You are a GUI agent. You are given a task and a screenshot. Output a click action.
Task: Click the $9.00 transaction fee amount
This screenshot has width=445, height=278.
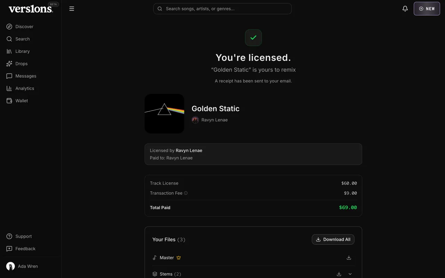[x=350, y=193]
